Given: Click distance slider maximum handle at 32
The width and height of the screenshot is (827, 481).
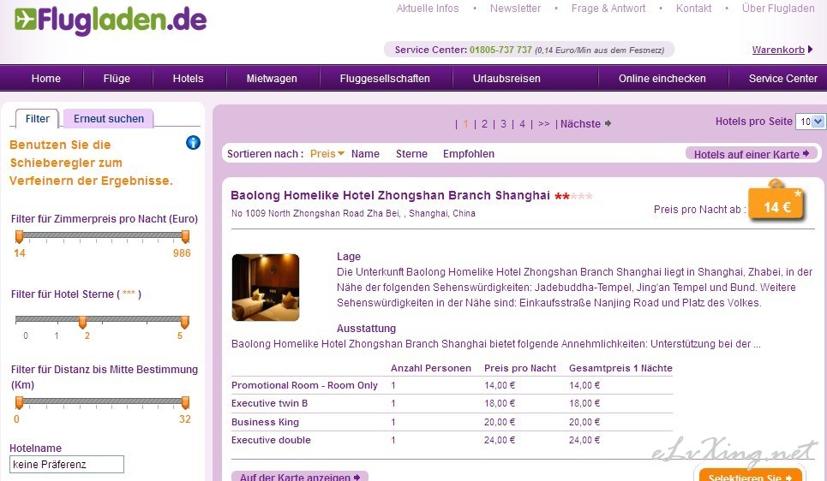Looking at the screenshot, I should tap(185, 402).
